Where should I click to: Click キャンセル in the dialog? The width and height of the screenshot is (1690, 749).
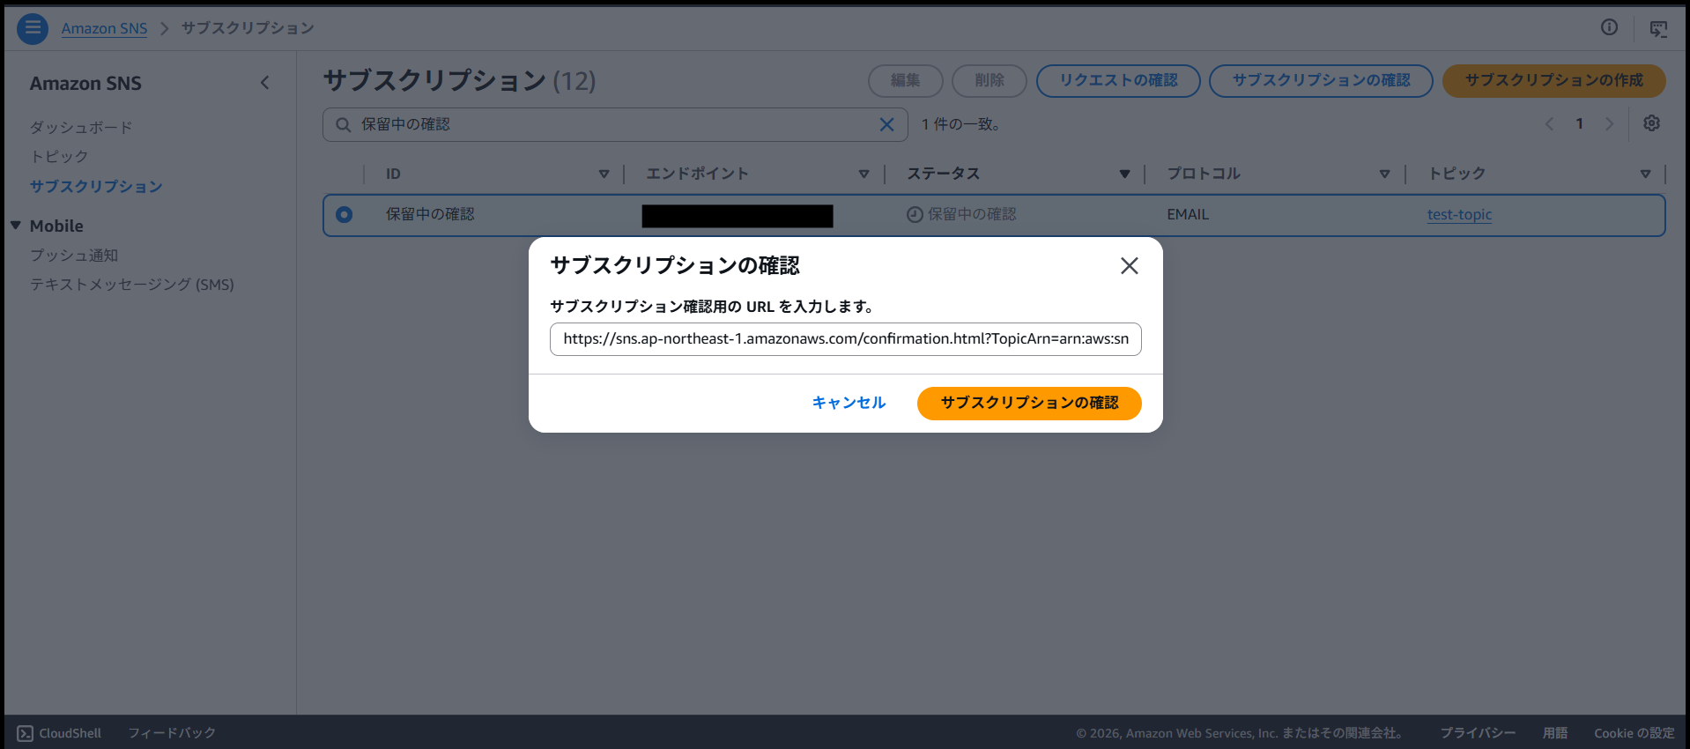pos(849,403)
